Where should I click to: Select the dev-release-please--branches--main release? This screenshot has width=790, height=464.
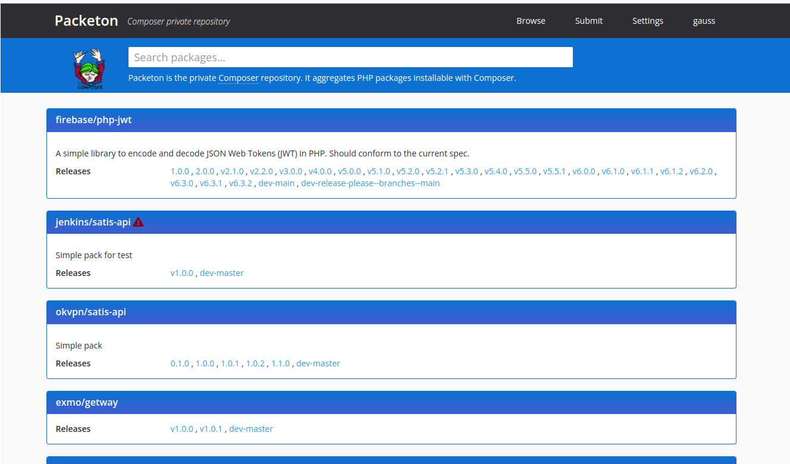[x=370, y=183]
